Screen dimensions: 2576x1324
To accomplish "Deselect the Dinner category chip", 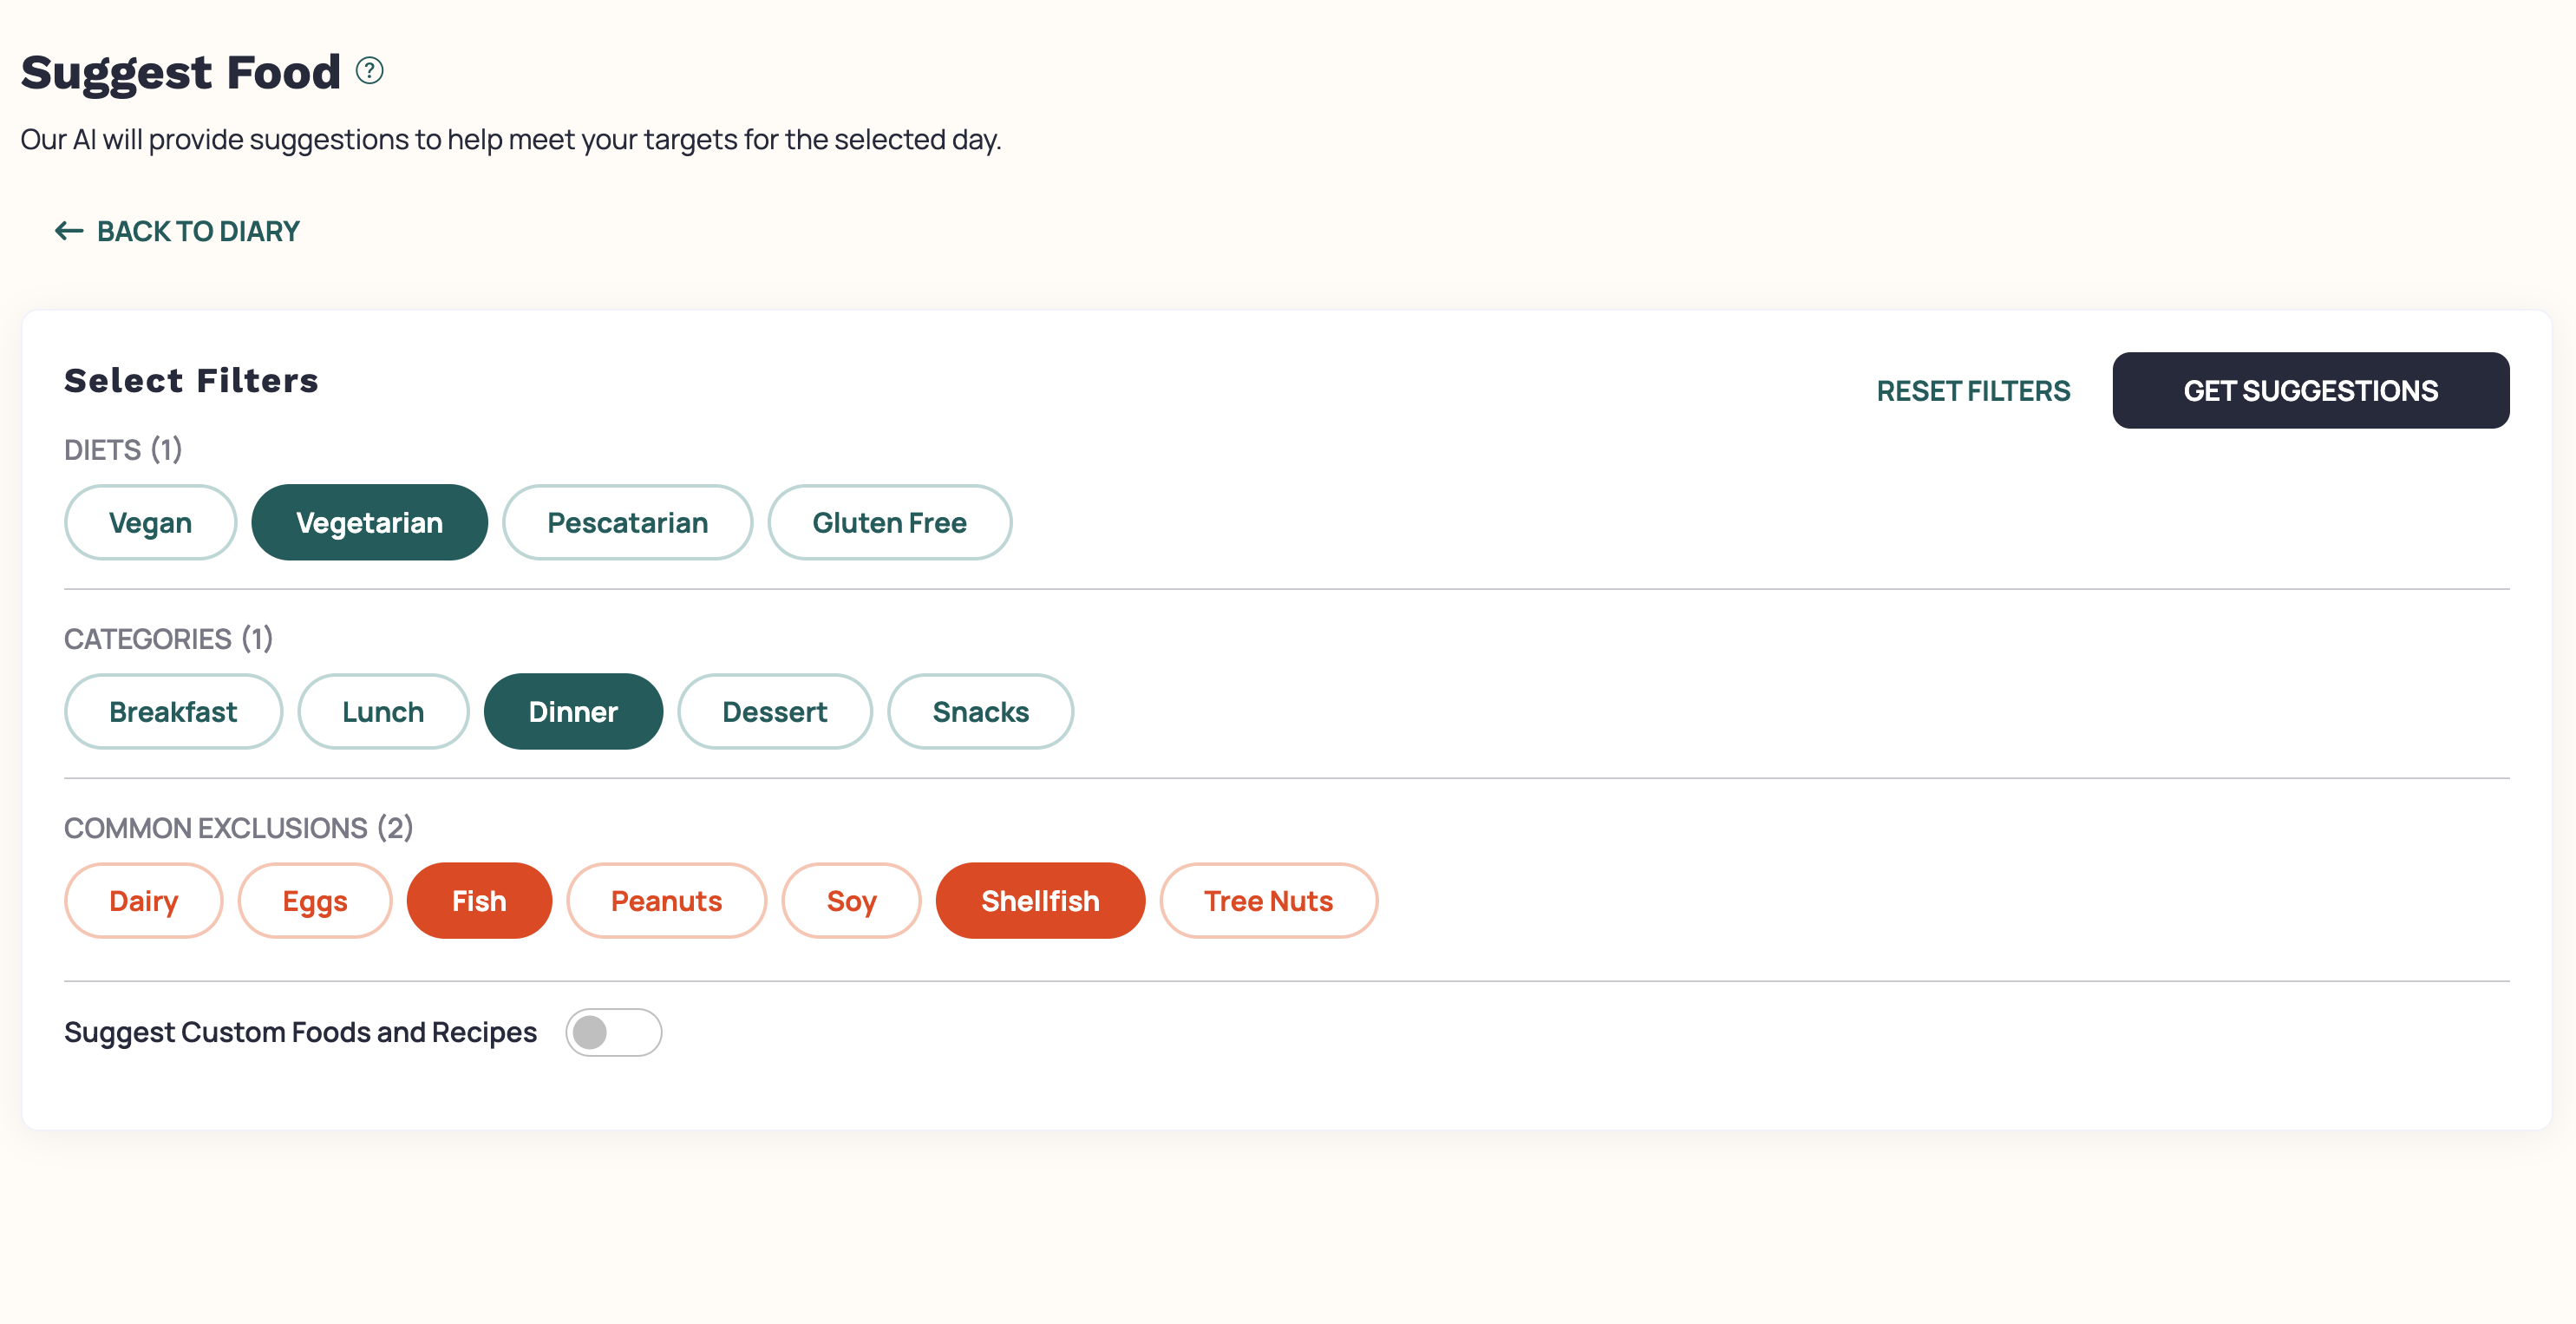I will click(573, 712).
